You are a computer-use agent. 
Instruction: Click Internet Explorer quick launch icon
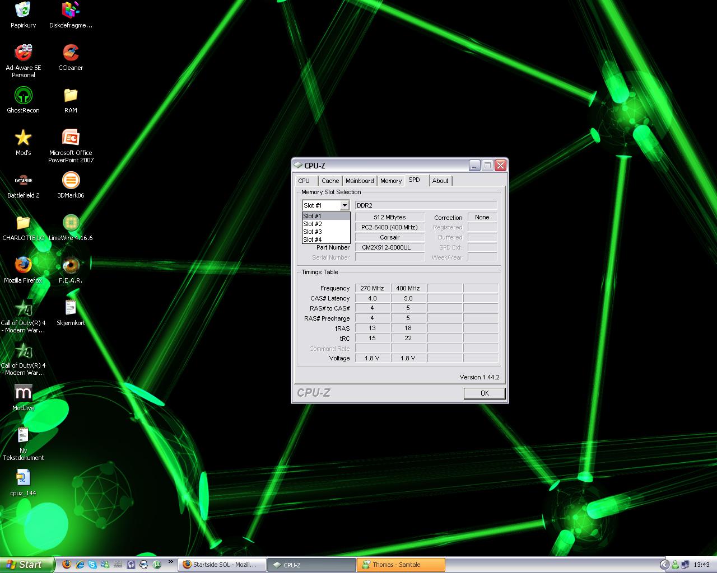pyautogui.click(x=80, y=565)
